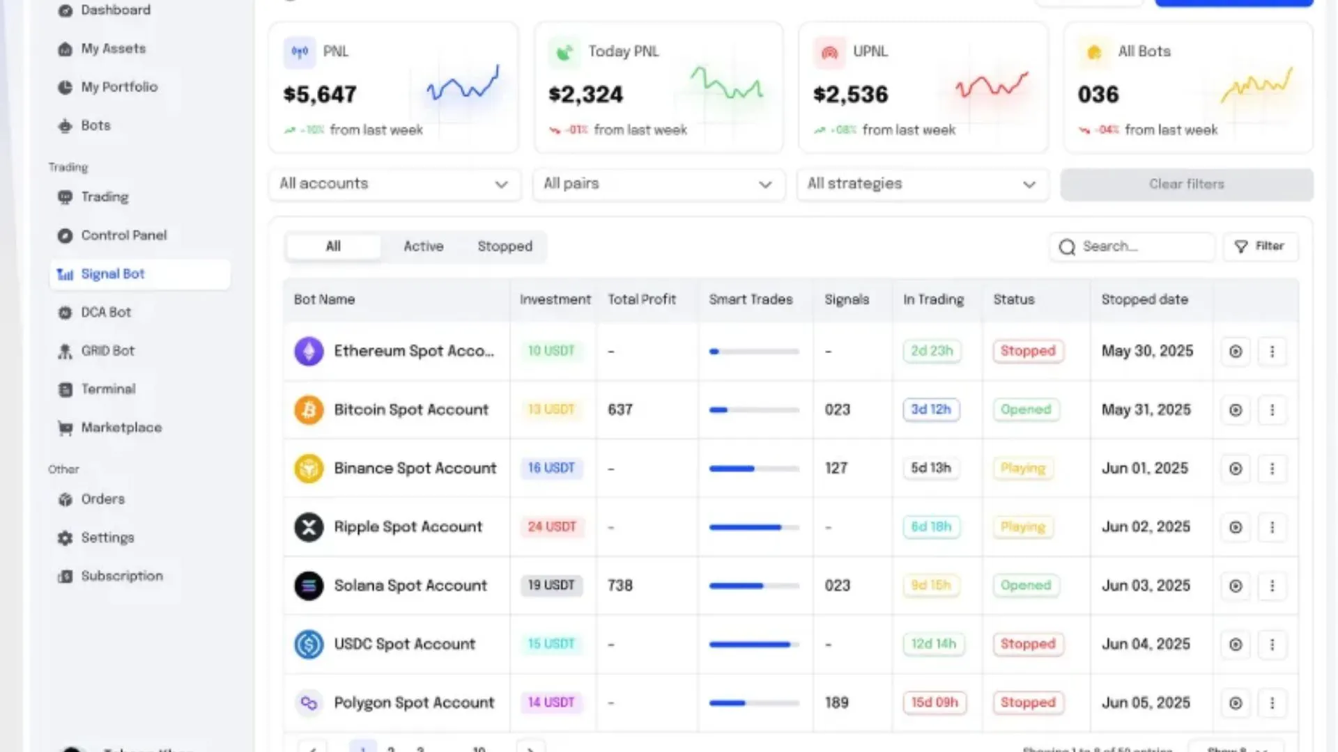Open more options for Binance Spot row
1338x752 pixels.
click(x=1272, y=469)
